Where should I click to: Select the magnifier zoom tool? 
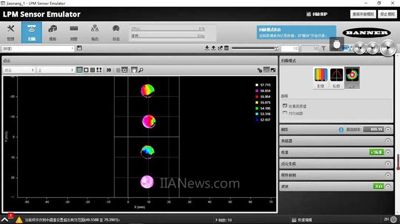point(141,70)
